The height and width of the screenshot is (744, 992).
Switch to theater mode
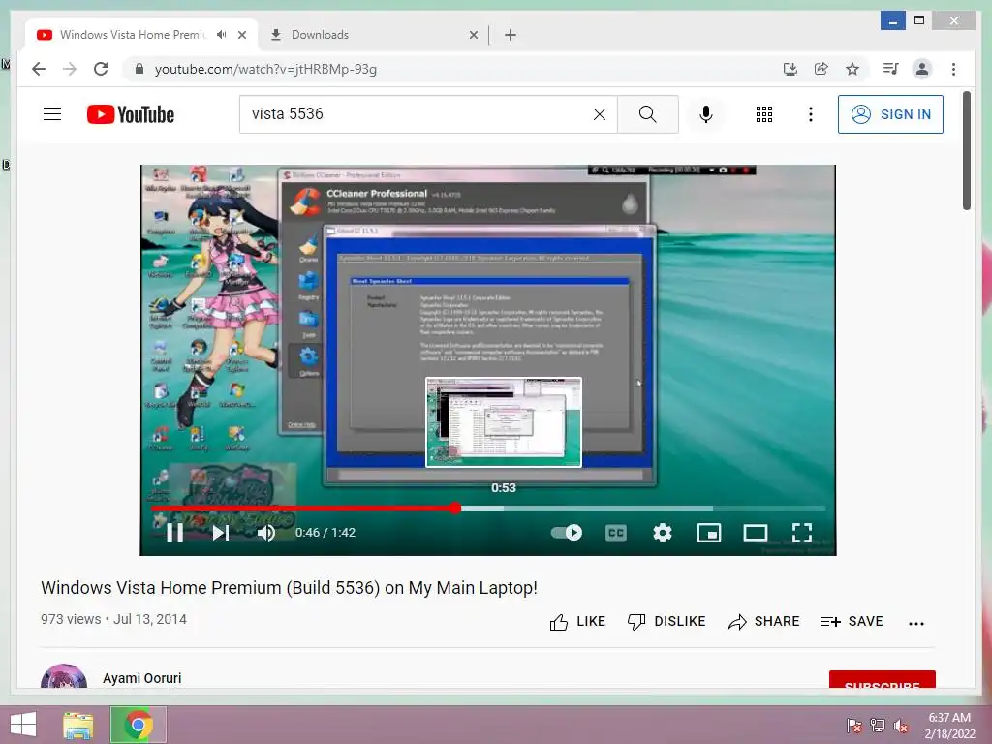(x=756, y=533)
